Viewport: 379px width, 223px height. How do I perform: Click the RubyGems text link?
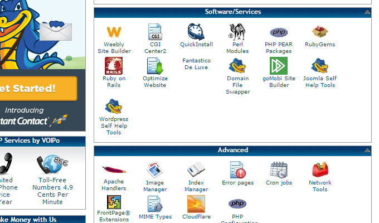click(320, 45)
